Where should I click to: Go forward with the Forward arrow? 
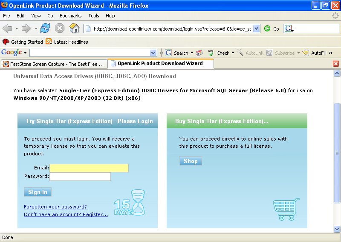pyautogui.click(x=26, y=28)
